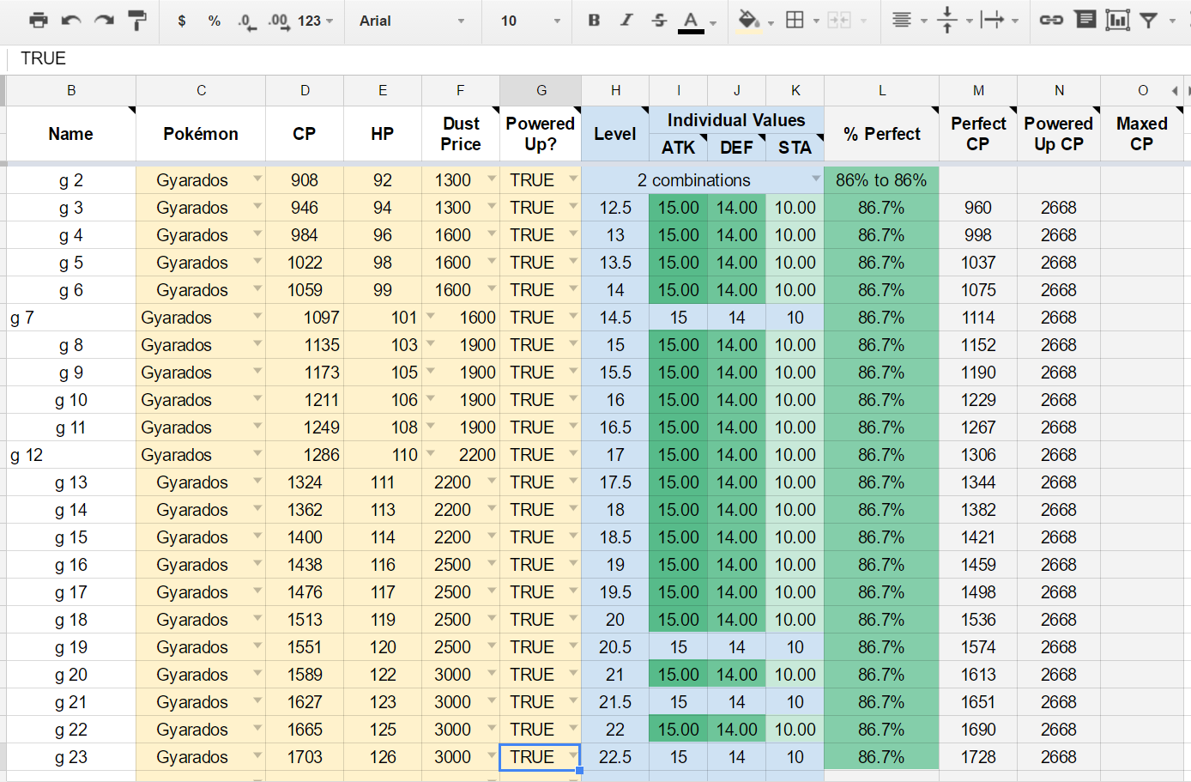1191x782 pixels.
Task: Toggle bold formatting
Action: (594, 21)
